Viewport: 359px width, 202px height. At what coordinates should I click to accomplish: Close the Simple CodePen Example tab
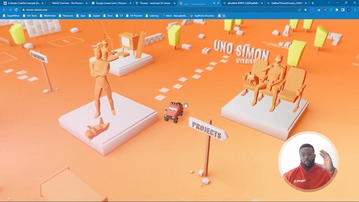pyautogui.click(x=43, y=3)
